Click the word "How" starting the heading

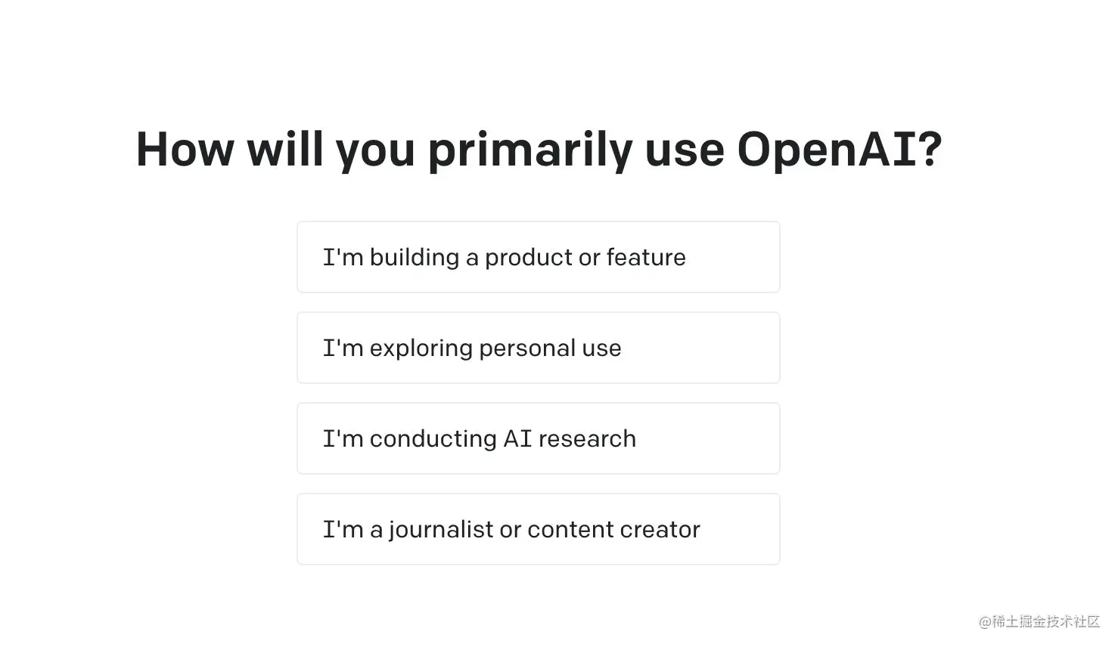tap(185, 149)
